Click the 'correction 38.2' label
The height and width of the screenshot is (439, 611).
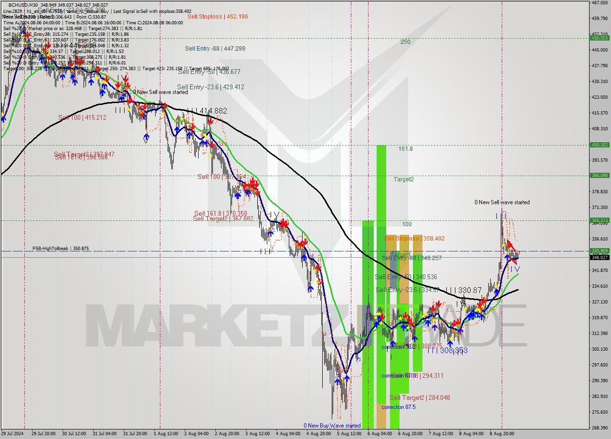coord(398,347)
